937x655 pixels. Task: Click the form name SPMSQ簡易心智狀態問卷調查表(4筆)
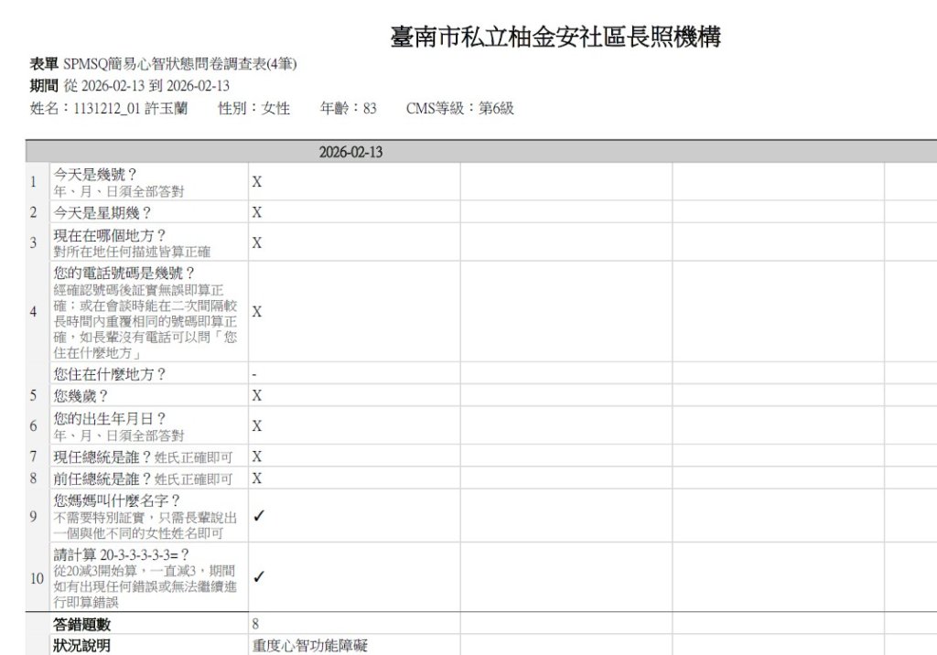point(179,64)
